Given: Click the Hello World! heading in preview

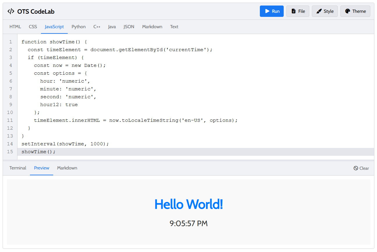Looking at the screenshot, I should 188,204.
